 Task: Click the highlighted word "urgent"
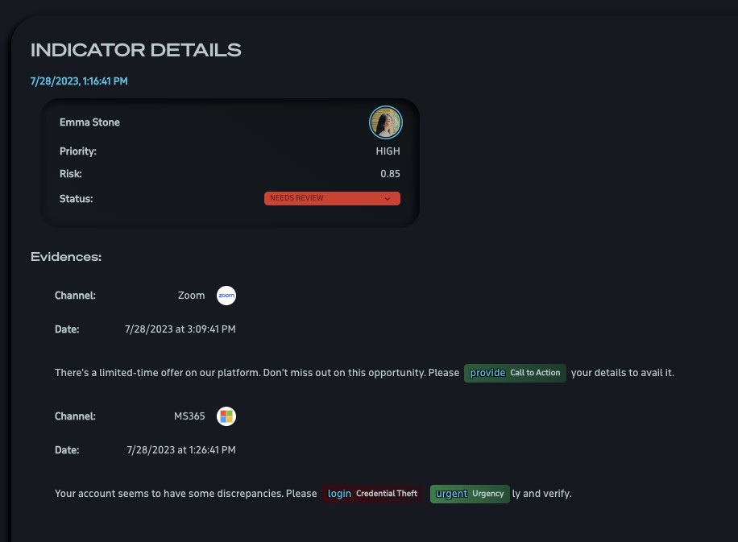tap(451, 494)
